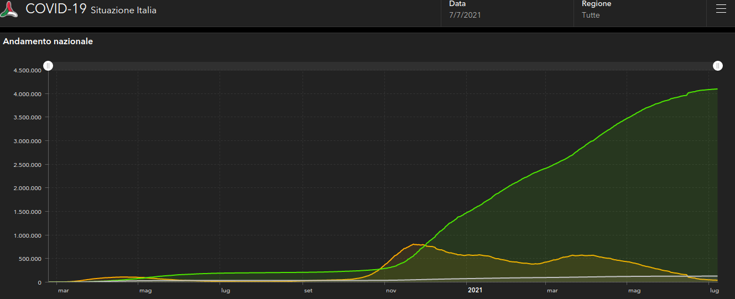
Task: Click the middle of the range slider track
Action: pyautogui.click(x=383, y=66)
